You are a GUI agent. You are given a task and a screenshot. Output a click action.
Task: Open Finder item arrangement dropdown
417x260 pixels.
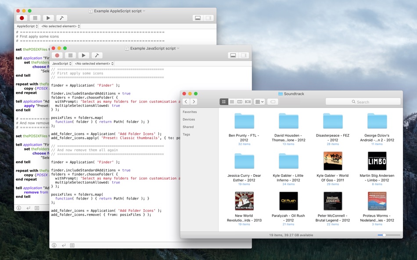tap(259, 102)
